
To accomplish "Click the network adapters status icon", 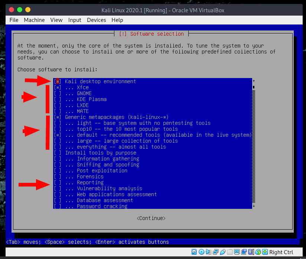I will (216, 252).
